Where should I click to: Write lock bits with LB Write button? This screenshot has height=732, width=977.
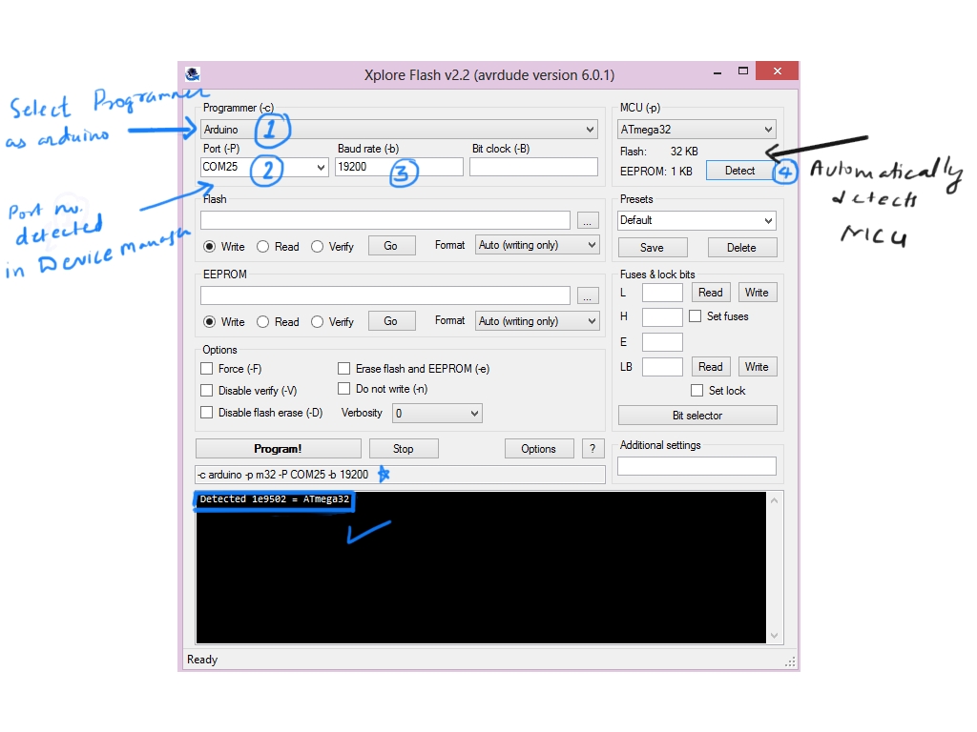point(757,367)
